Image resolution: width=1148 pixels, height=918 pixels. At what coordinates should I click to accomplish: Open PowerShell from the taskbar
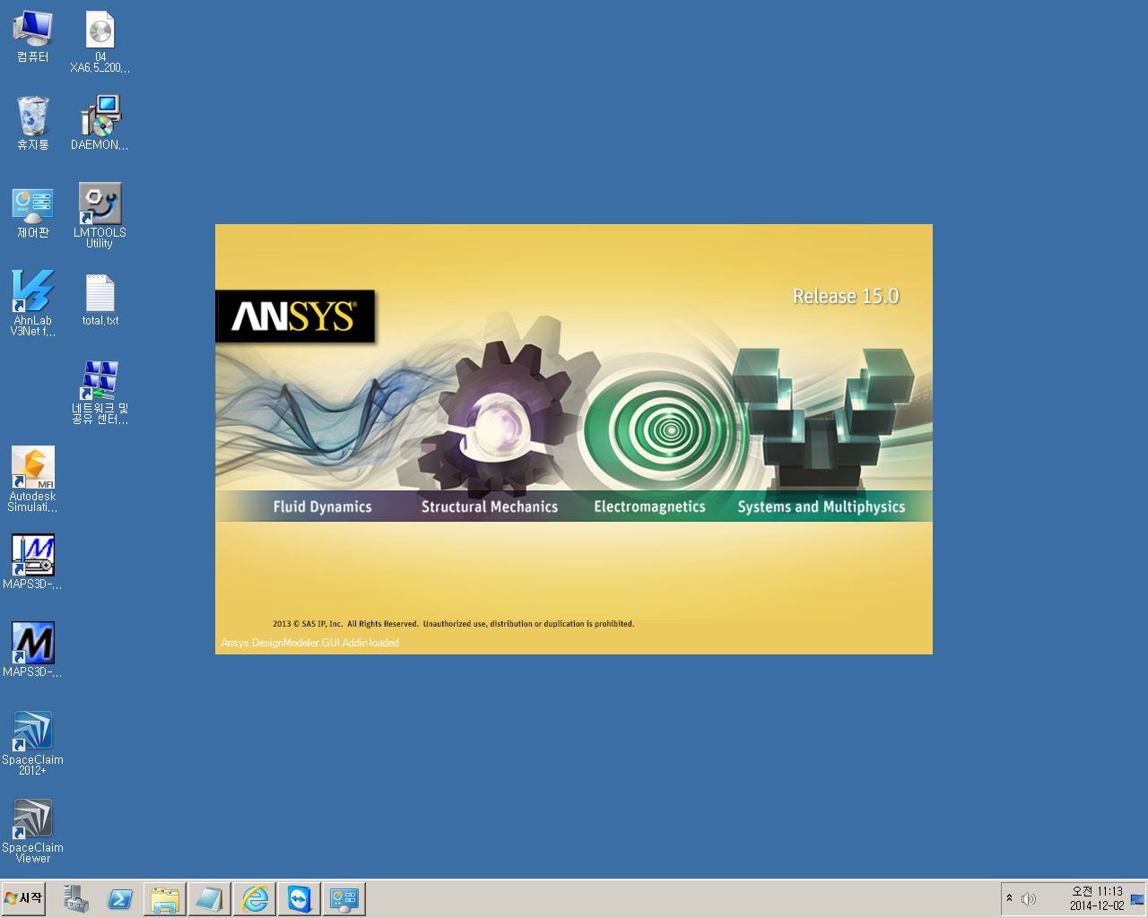tap(120, 898)
